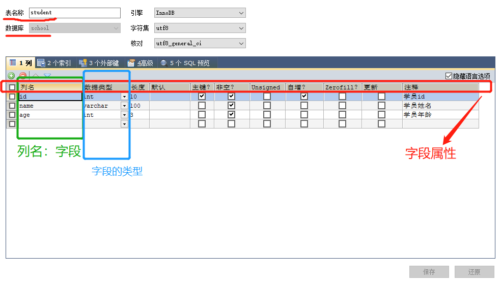The height and width of the screenshot is (284, 501).
Task: Toggle select-all checkbox in header row
Action: click(x=12, y=87)
